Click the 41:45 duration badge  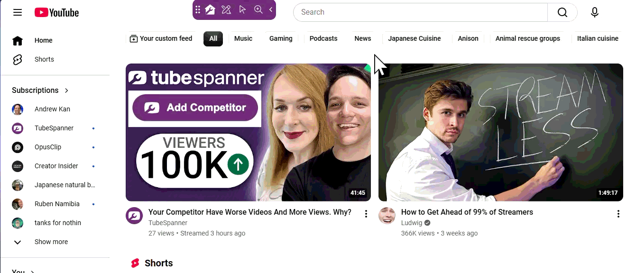pos(358,193)
